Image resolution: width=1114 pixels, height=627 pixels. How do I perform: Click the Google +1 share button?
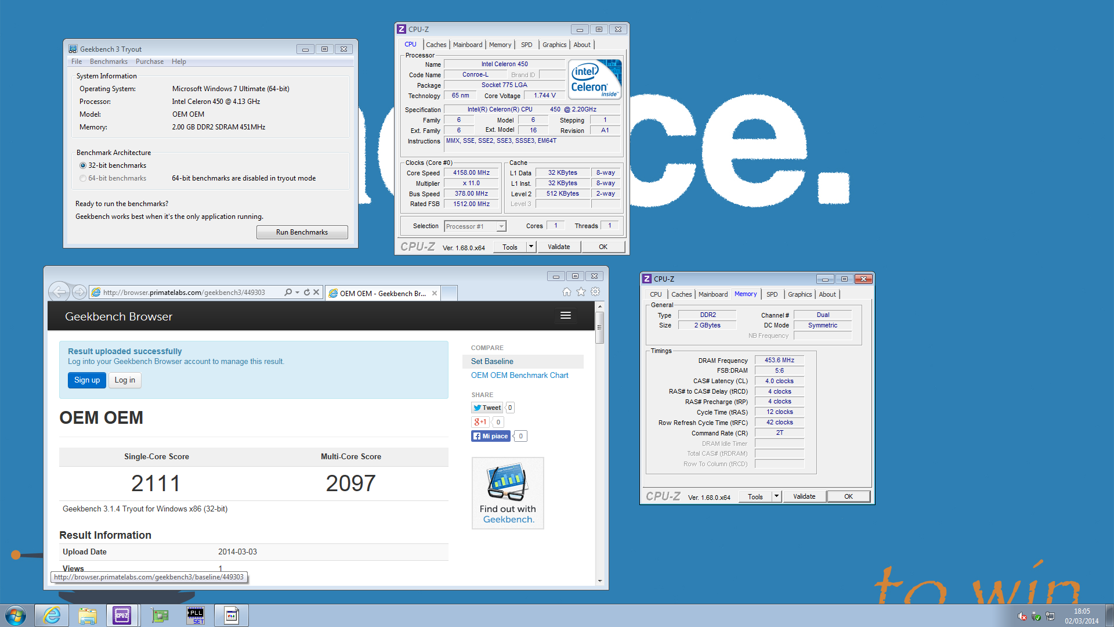[x=480, y=422]
